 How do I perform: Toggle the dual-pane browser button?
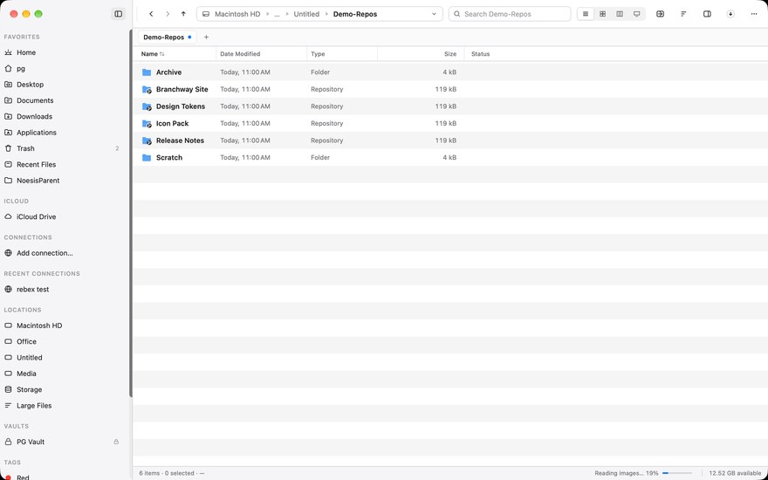coord(661,14)
